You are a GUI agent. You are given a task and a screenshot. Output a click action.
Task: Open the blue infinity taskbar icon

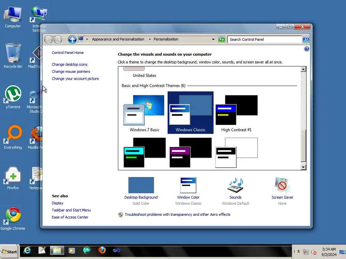tap(117, 251)
